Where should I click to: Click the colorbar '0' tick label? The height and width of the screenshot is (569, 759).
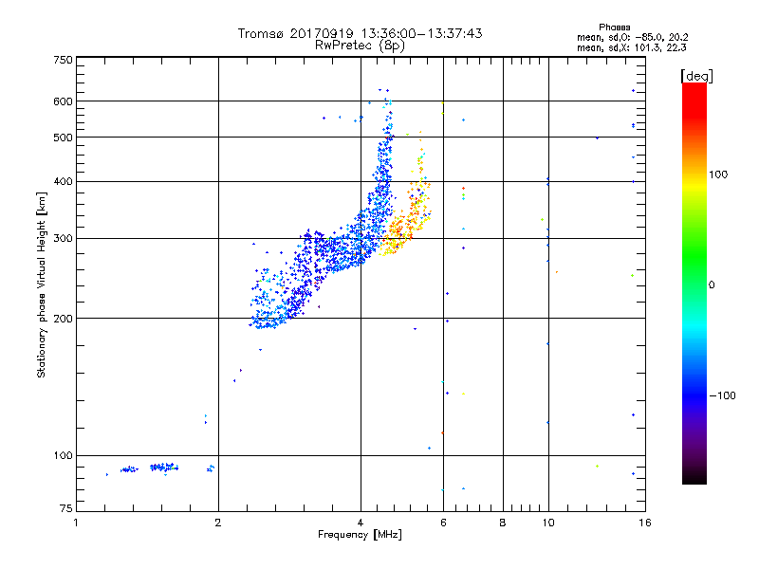tap(712, 285)
